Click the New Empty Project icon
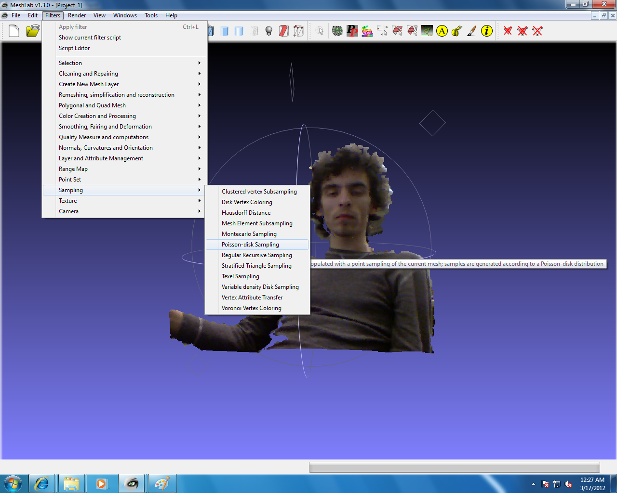 click(14, 31)
